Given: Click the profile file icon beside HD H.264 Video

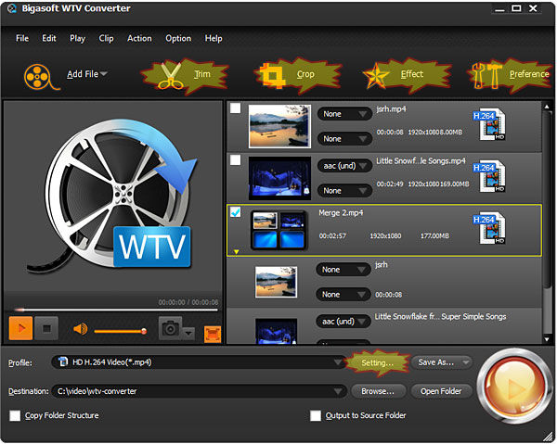Looking at the screenshot, I should 63,362.
